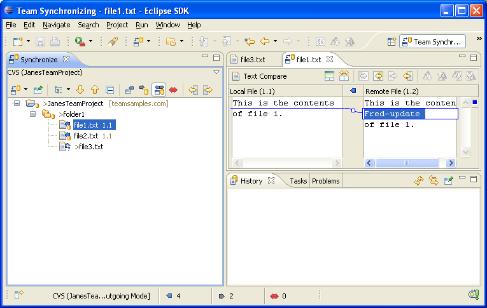Click the Fred-update highlighted line
This screenshot has width=487, height=308.
(x=410, y=114)
